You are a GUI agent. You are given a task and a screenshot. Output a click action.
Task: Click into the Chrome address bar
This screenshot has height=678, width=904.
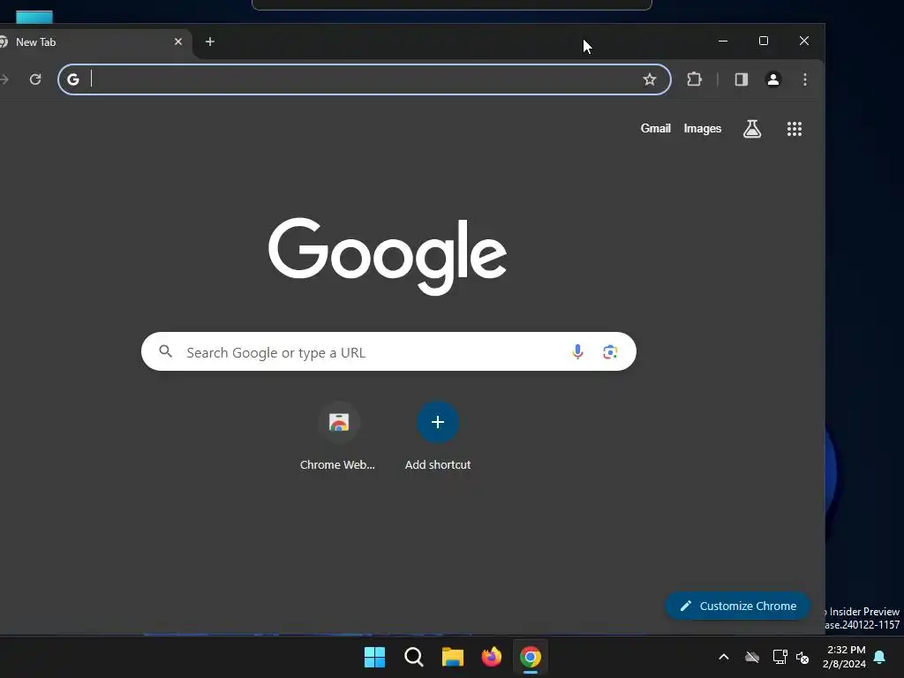365,79
